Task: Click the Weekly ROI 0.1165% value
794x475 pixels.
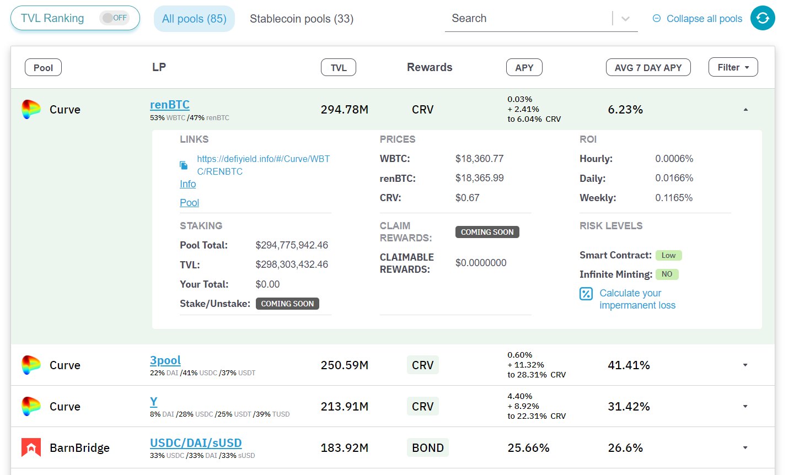Action: [674, 198]
